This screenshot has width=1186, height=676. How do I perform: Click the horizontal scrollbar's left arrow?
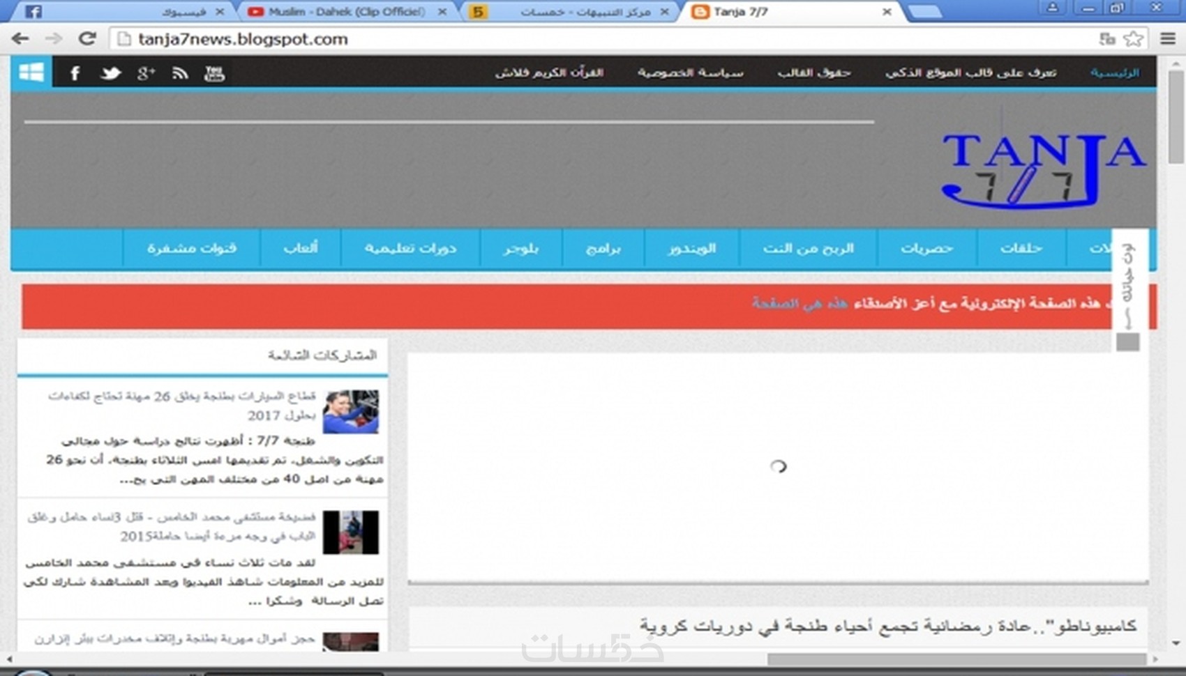[8, 659]
